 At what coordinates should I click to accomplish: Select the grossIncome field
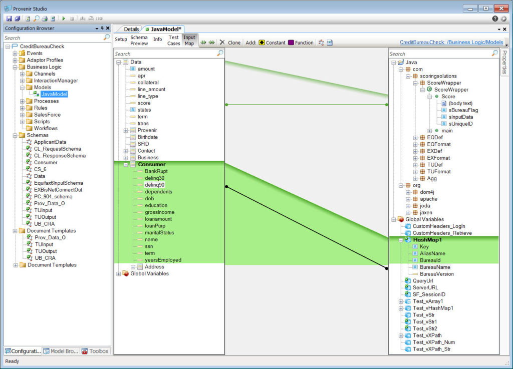pyautogui.click(x=159, y=212)
